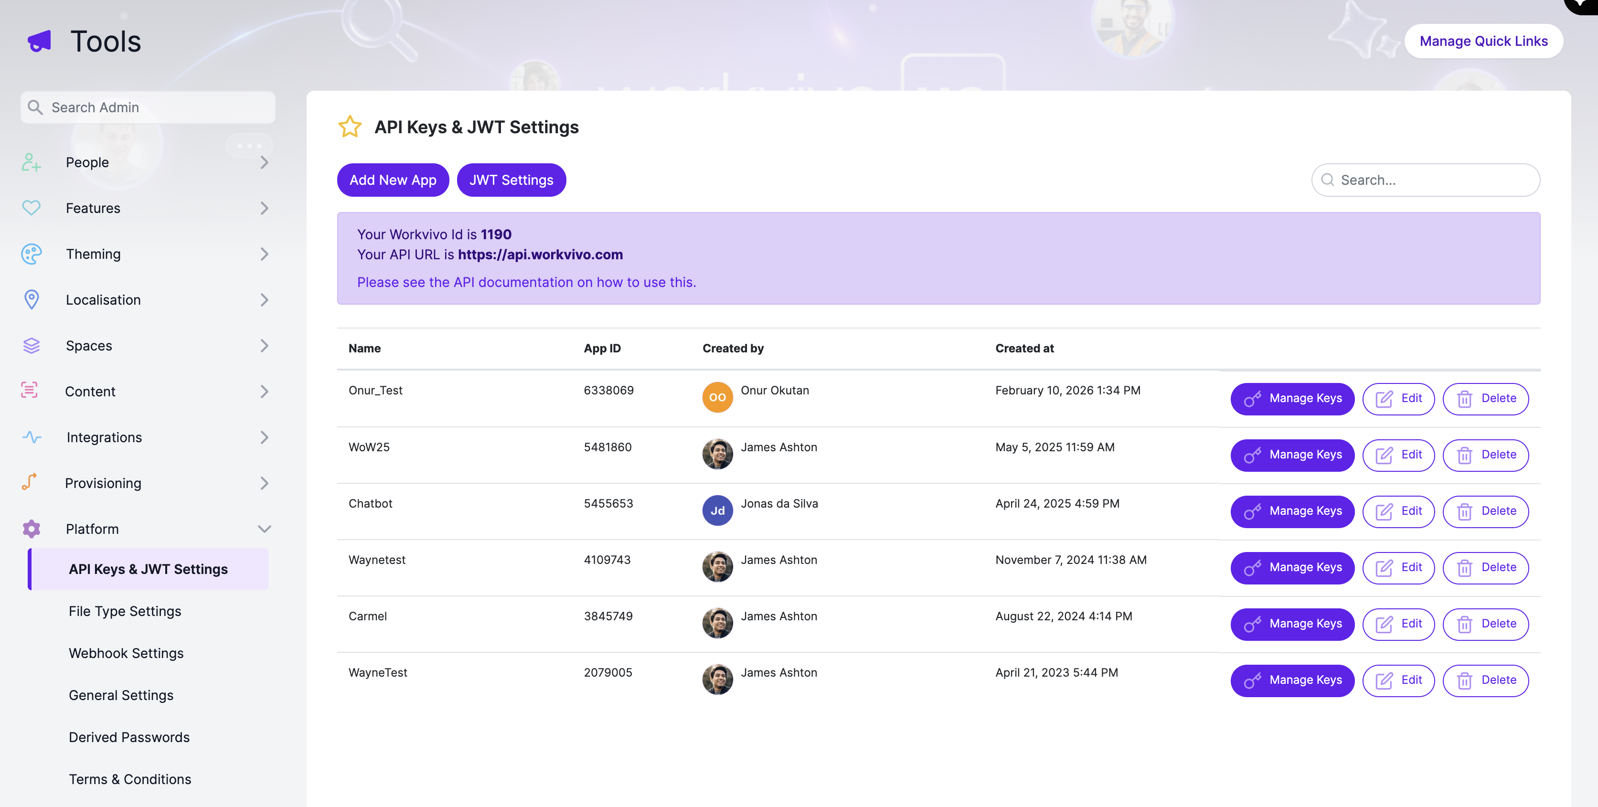1598x807 pixels.
Task: Open the API documentation link
Action: coord(526,282)
